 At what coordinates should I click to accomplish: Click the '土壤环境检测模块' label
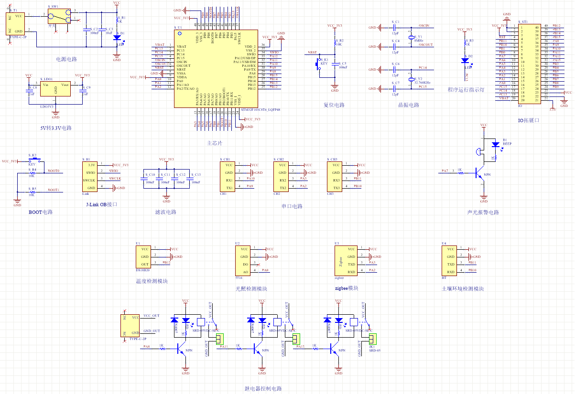pos(463,289)
